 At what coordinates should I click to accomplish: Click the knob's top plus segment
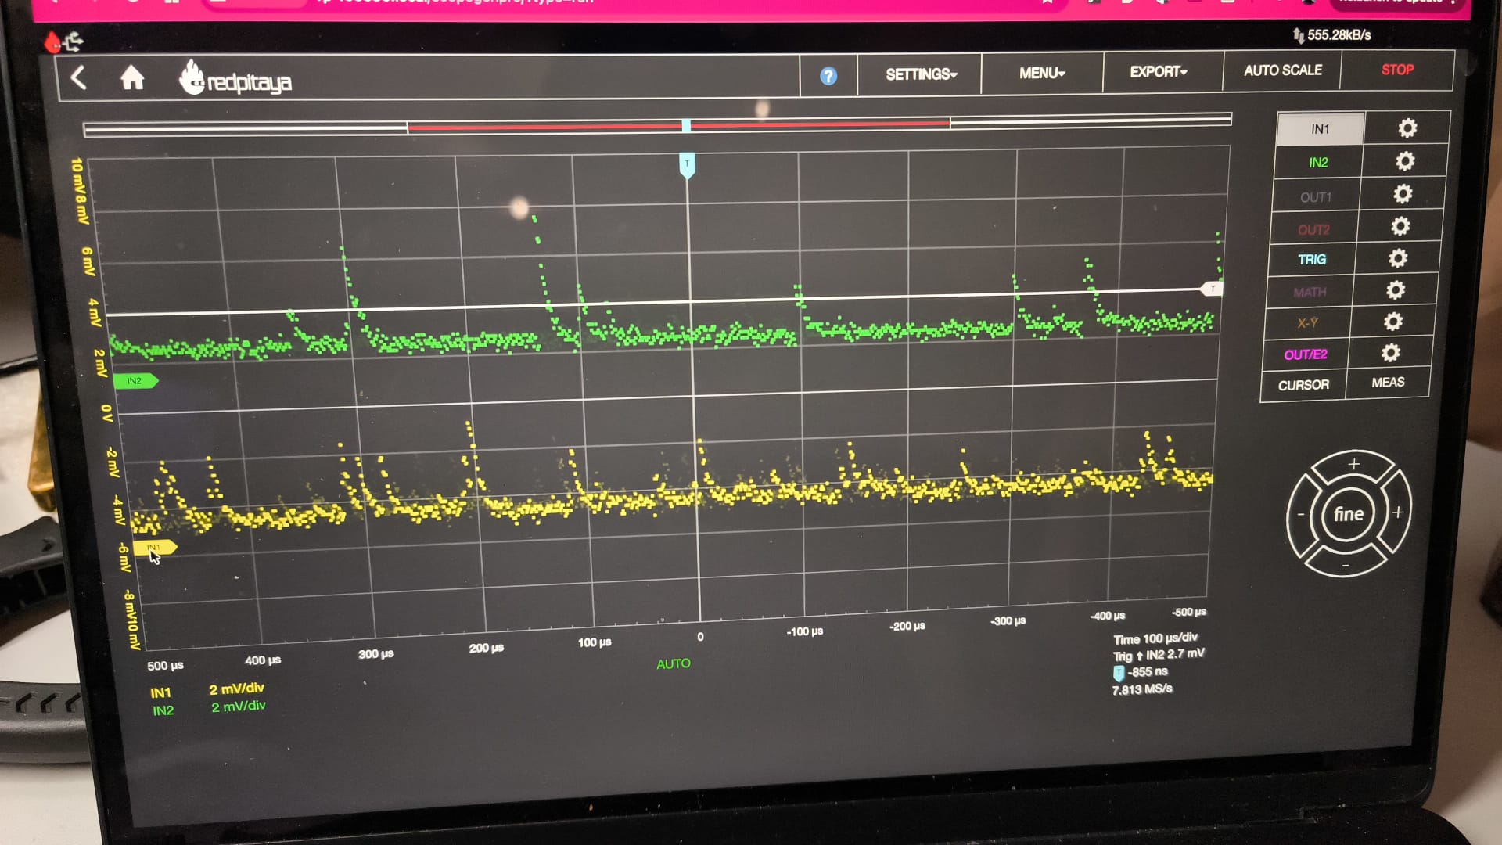pos(1353,464)
